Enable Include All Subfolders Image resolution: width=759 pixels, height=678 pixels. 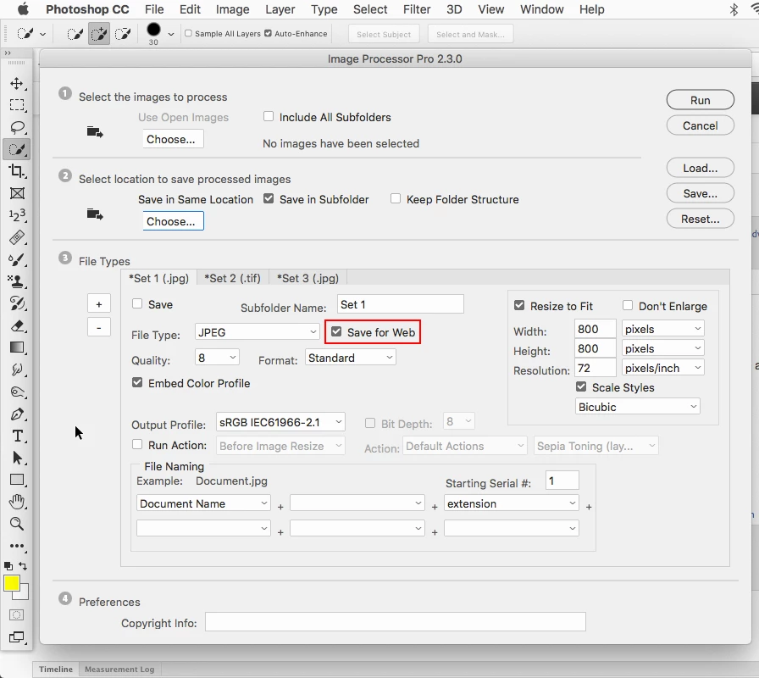pyautogui.click(x=269, y=116)
